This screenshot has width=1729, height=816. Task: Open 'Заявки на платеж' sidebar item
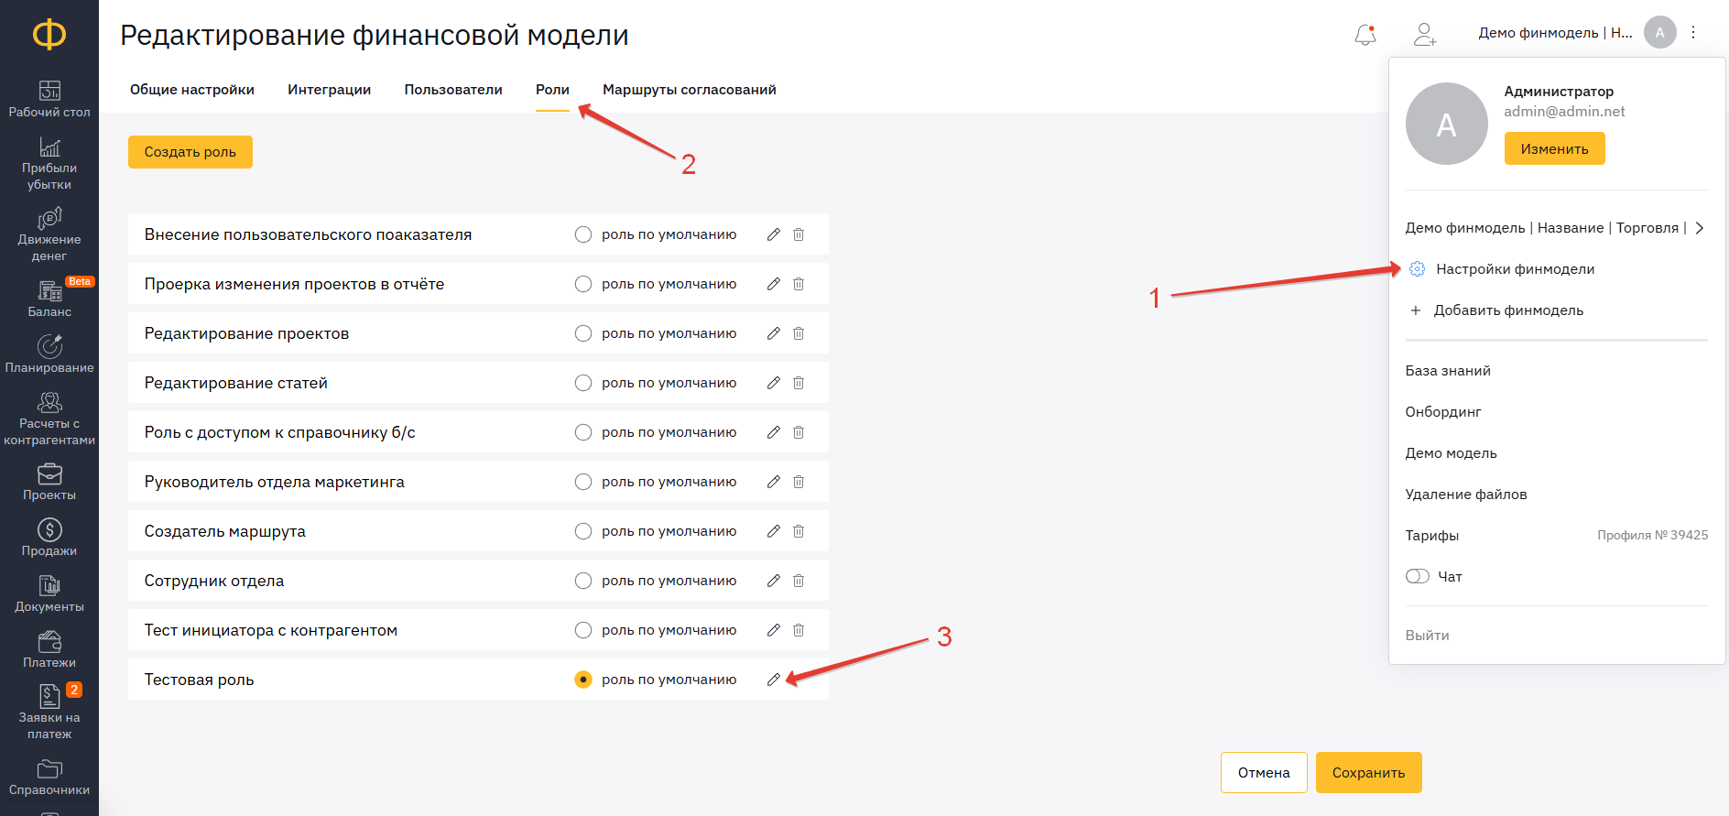[49, 711]
